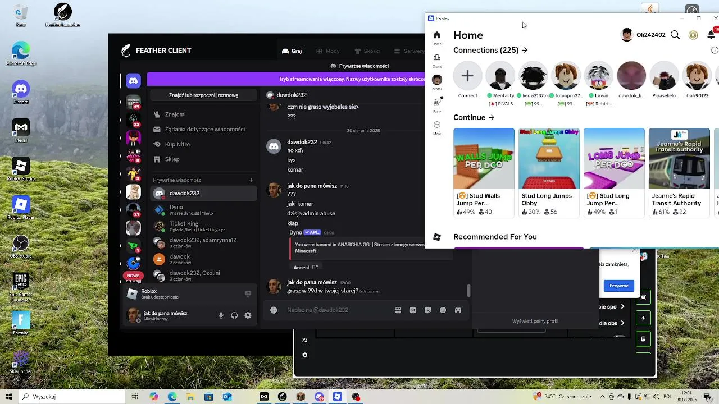
Task: Switch to the Skórki tab in Feather Client
Action: 367,51
